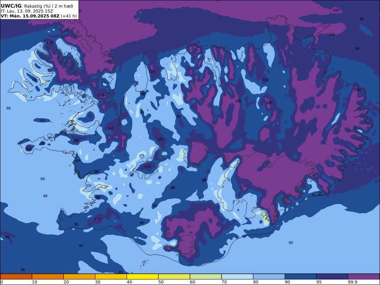Screen dimensions: 380x285
Task: Pick the 95–99.9 dark indigo legend swatch
Action: pyautogui.click(x=332, y=277)
